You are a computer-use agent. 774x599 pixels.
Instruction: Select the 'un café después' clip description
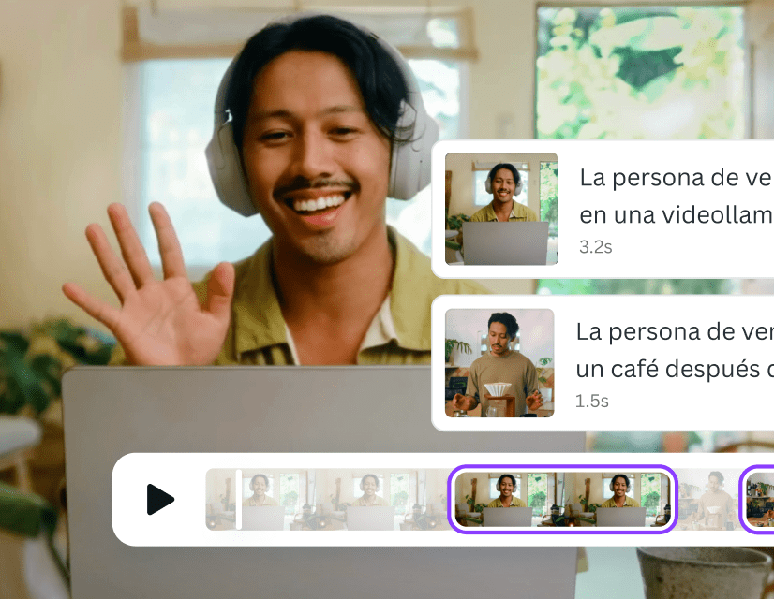point(673,369)
